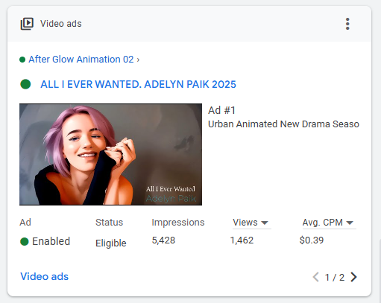Viewport: 381px width, 303px height.
Task: Click the green status dot beside After Glow Animation 02
Action: (22, 60)
